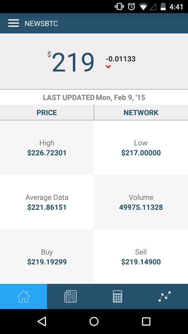Tap the LAST UPDATED date line

(x=94, y=97)
